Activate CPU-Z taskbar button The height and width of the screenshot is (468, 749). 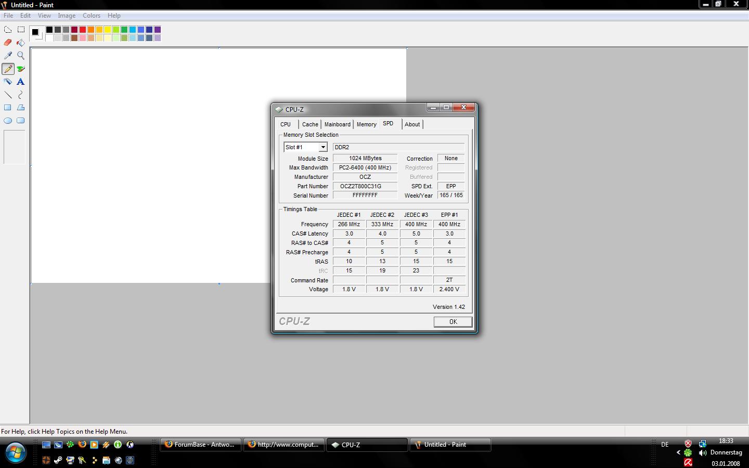[x=367, y=445]
